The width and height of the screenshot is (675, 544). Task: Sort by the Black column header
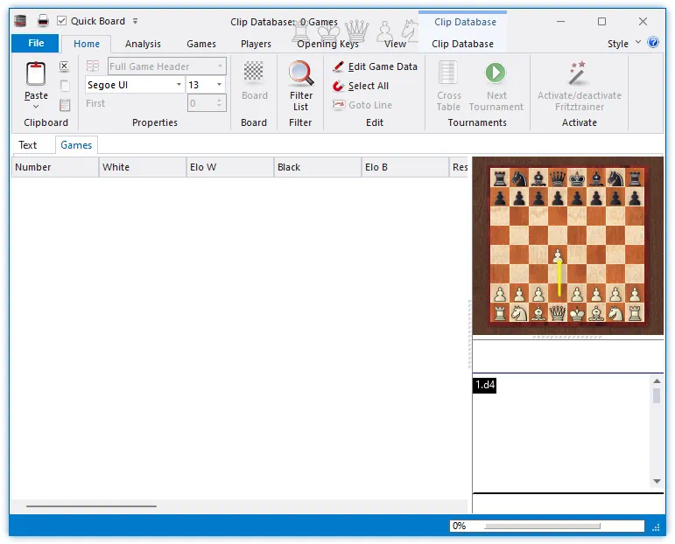pyautogui.click(x=318, y=167)
